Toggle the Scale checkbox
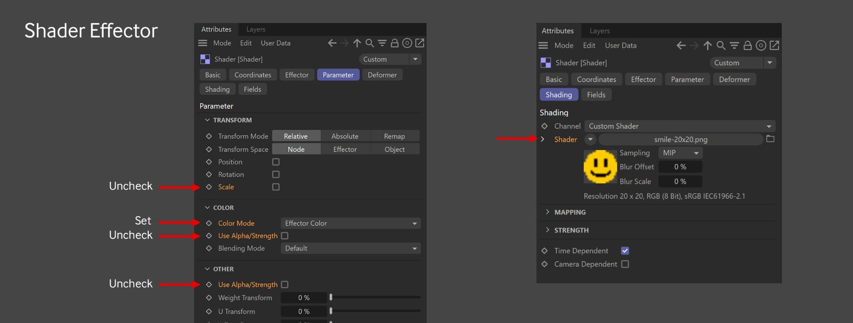This screenshot has width=853, height=323. (276, 187)
